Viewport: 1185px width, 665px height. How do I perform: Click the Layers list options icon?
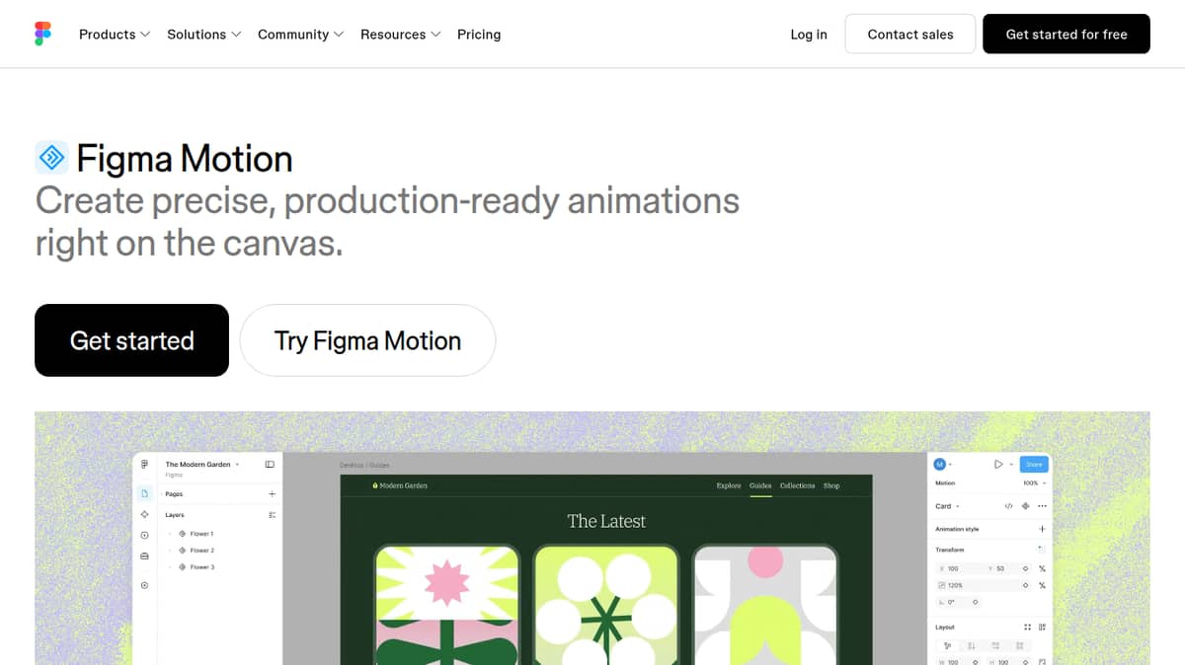(x=273, y=515)
